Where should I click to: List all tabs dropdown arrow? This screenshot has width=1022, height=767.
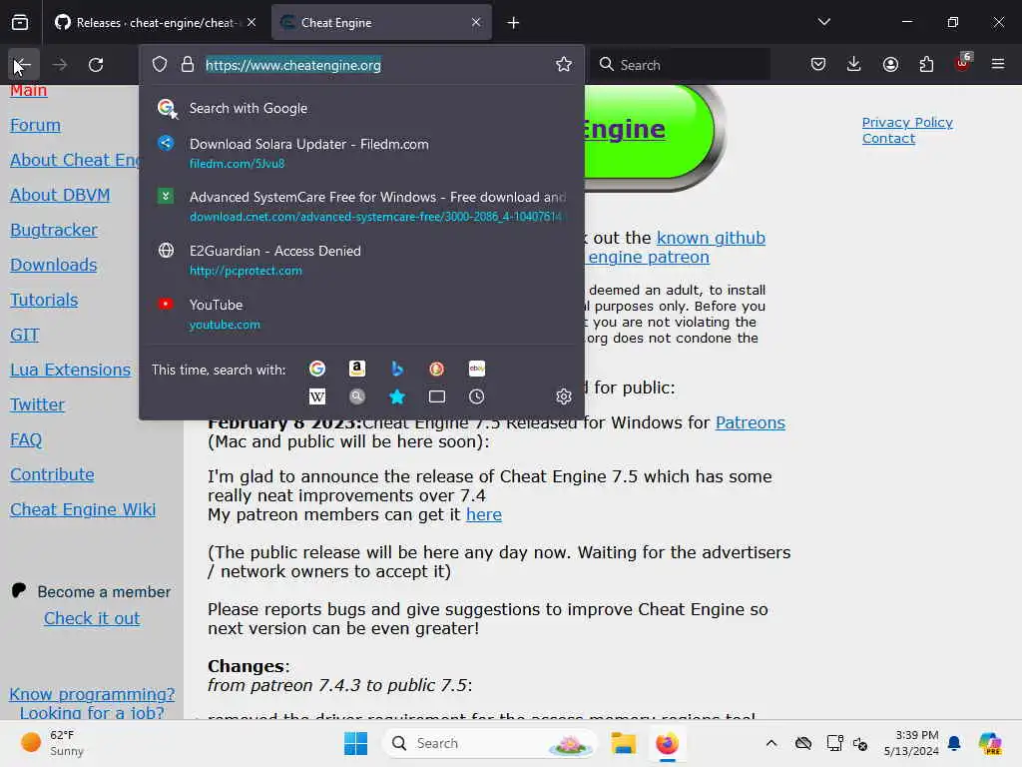[x=824, y=22]
